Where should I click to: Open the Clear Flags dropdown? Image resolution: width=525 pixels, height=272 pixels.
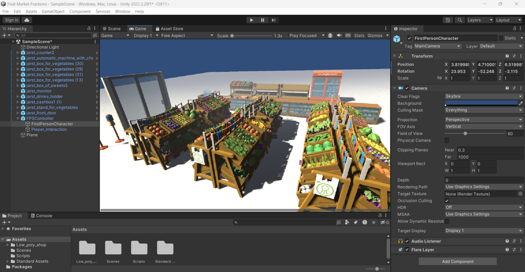point(483,96)
